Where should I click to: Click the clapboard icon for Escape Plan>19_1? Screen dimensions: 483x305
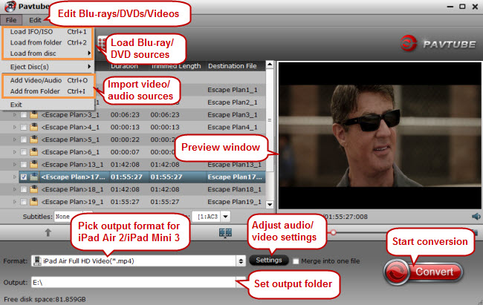point(34,202)
